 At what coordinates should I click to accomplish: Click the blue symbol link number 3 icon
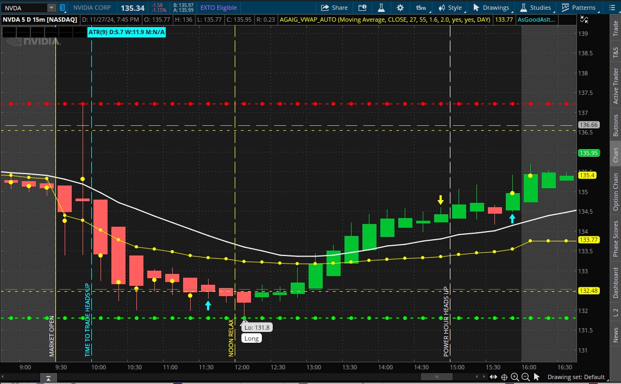point(62,8)
